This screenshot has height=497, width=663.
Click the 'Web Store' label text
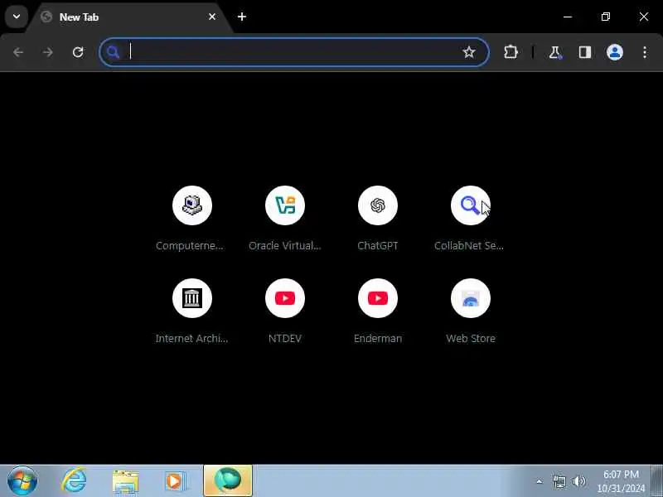point(471,339)
